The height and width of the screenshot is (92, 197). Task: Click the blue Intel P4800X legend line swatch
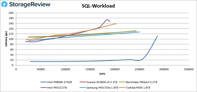coord(43,82)
